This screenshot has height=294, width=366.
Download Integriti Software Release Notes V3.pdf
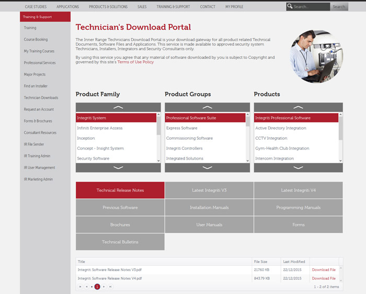coord(324,270)
